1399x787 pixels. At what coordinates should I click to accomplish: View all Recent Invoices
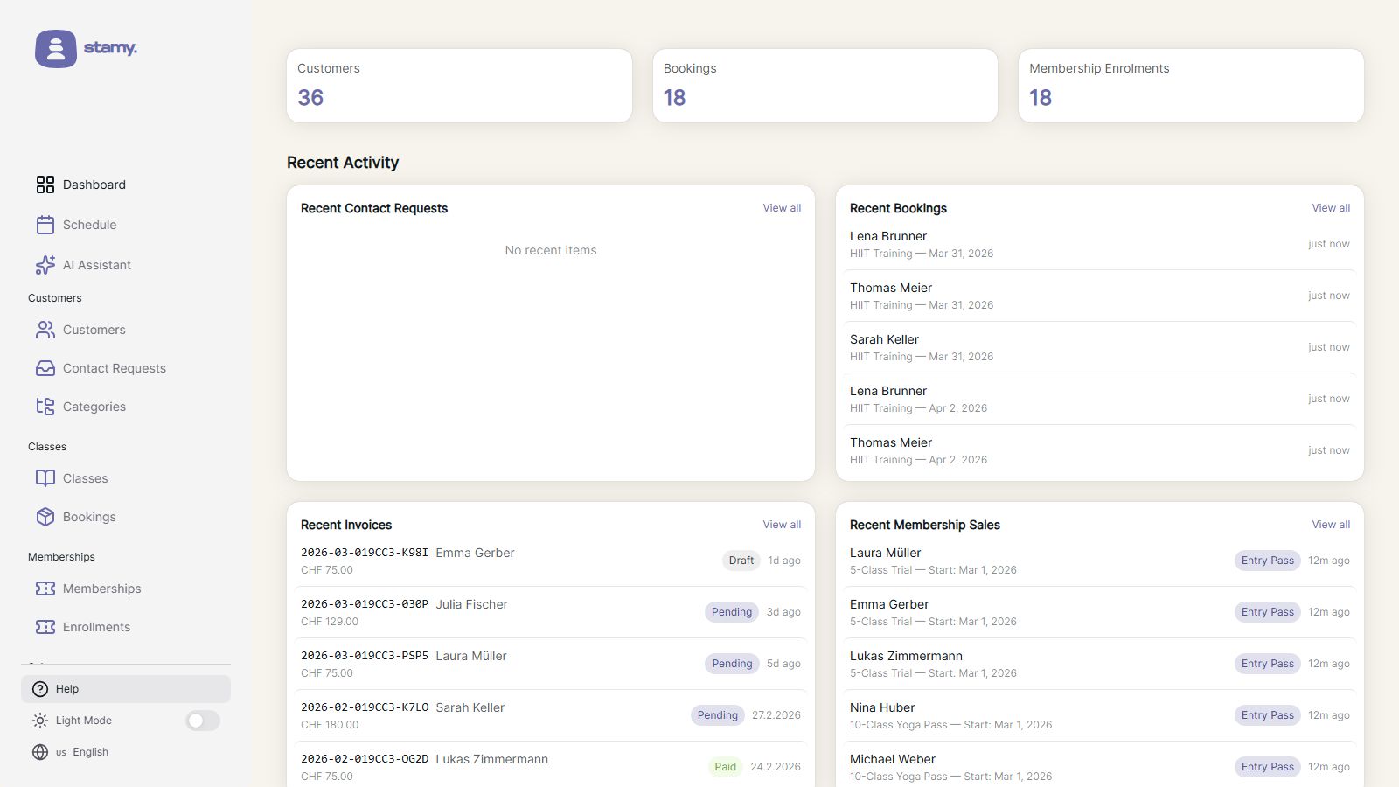781,525
